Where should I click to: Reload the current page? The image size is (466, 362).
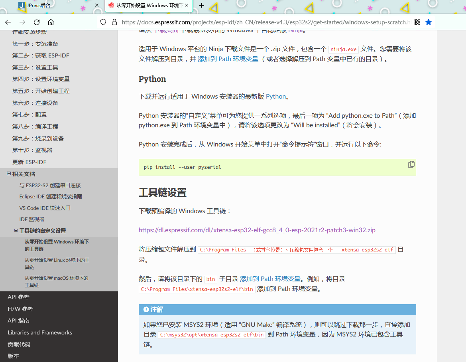tap(37, 22)
